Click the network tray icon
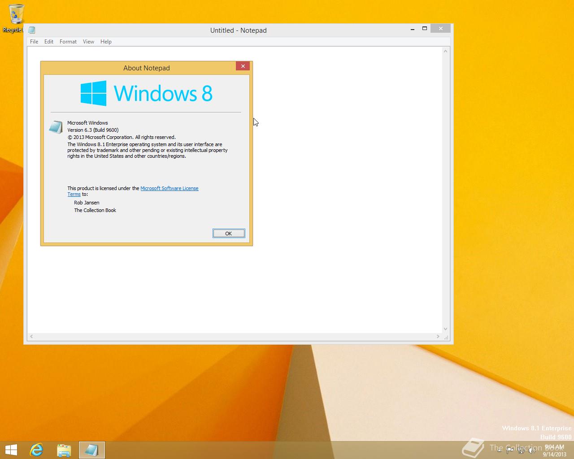574x459 pixels. click(521, 450)
